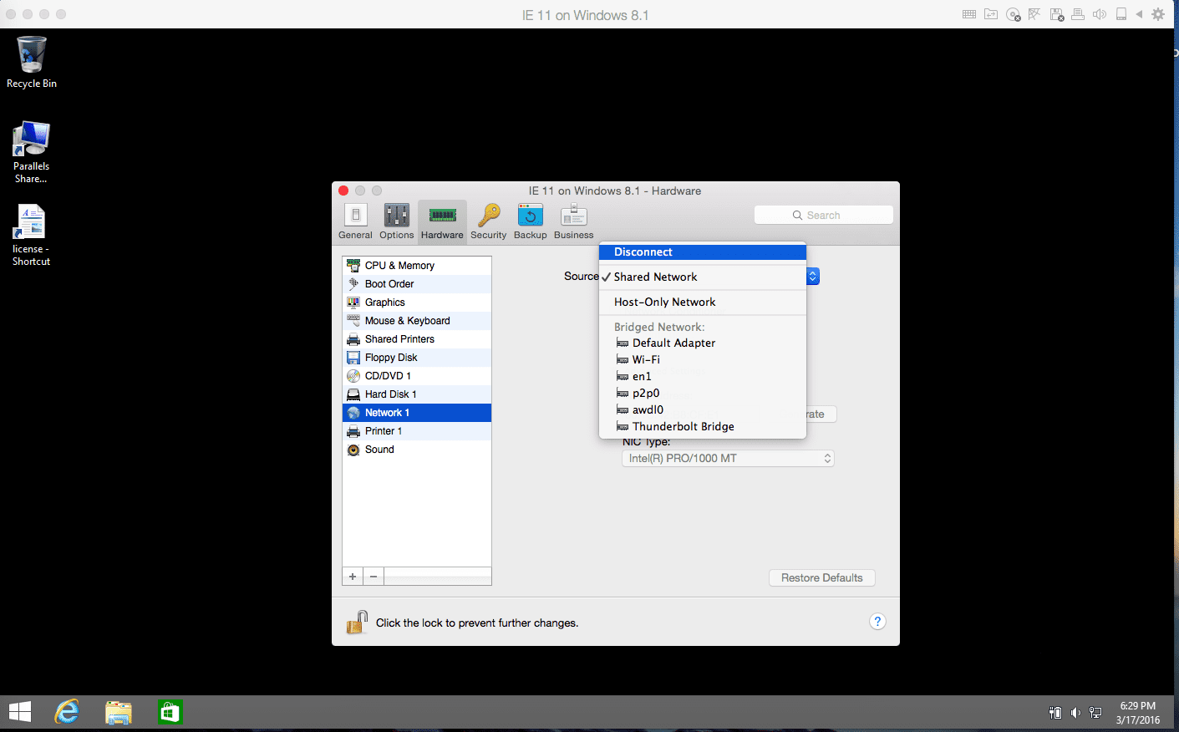Select the license shortcut desktop icon
The image size is (1179, 732).
coord(31,236)
